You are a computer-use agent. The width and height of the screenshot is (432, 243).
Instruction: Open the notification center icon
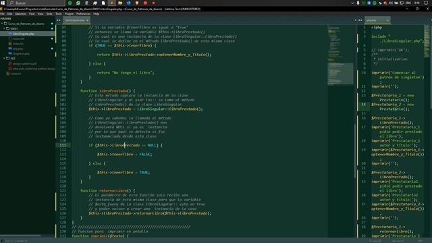tap(426, 3)
